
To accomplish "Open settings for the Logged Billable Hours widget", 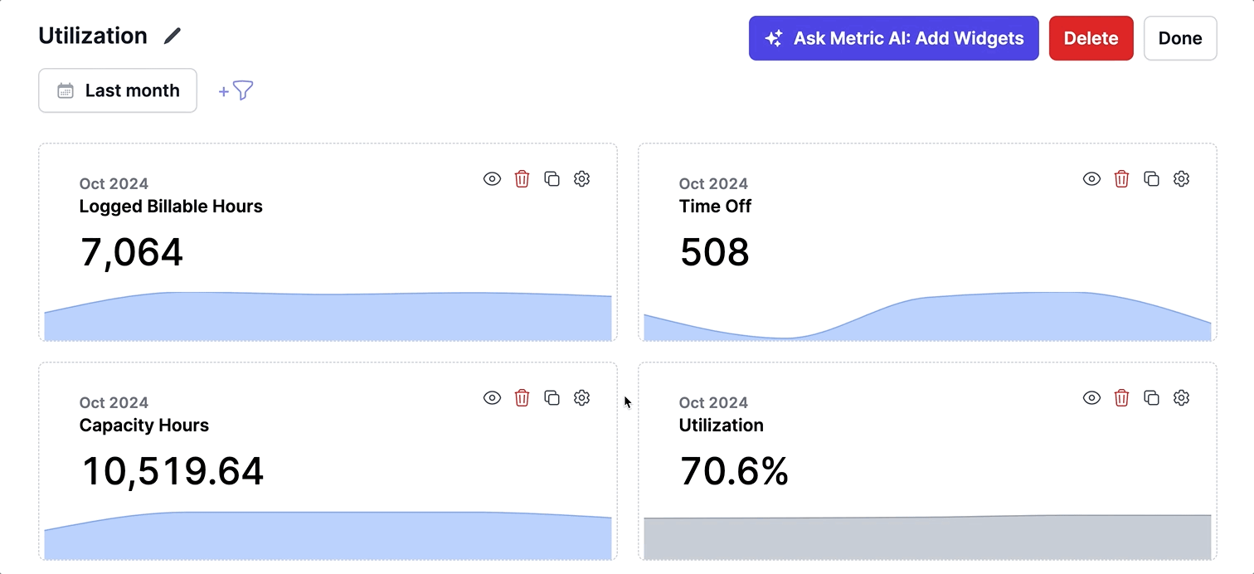I will point(581,178).
